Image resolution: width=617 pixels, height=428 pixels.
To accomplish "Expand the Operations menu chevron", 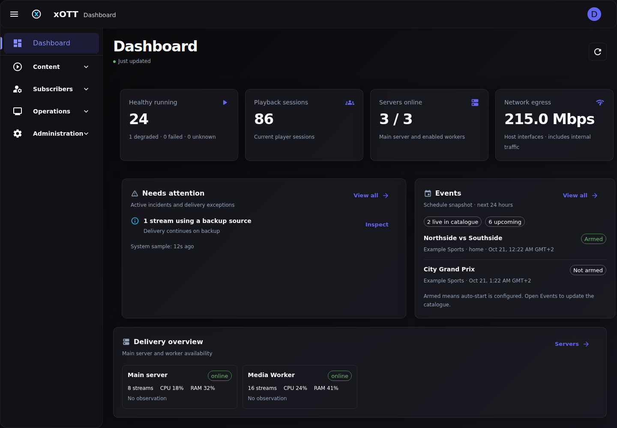I will (86, 111).
